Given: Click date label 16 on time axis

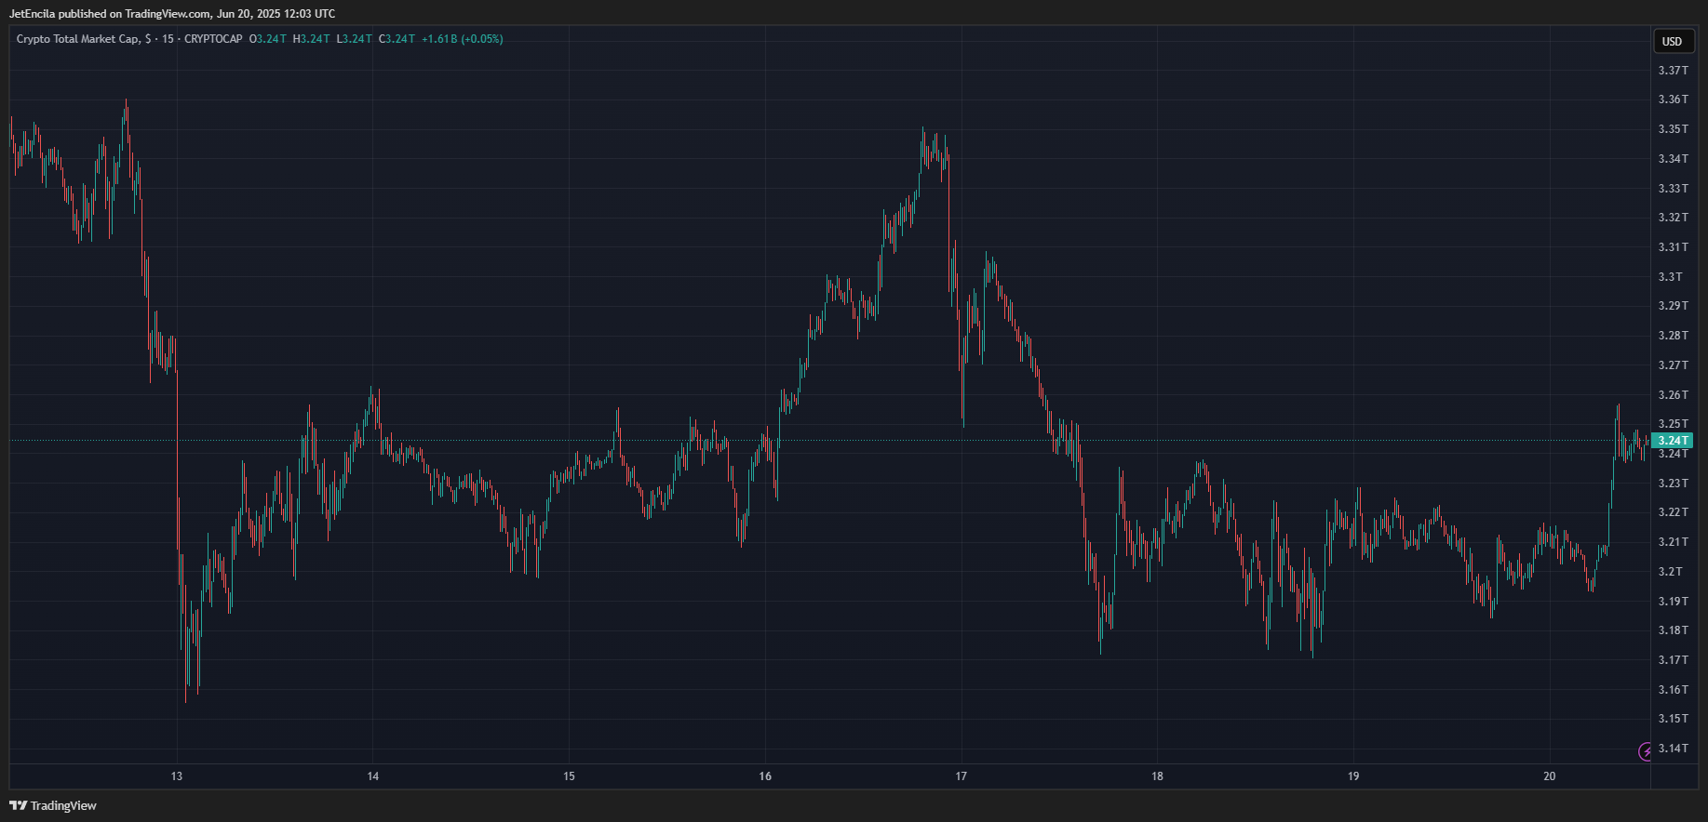Looking at the screenshot, I should 765,776.
